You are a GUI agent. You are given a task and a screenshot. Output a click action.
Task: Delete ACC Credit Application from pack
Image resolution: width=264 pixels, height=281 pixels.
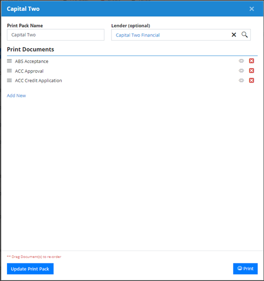251,80
